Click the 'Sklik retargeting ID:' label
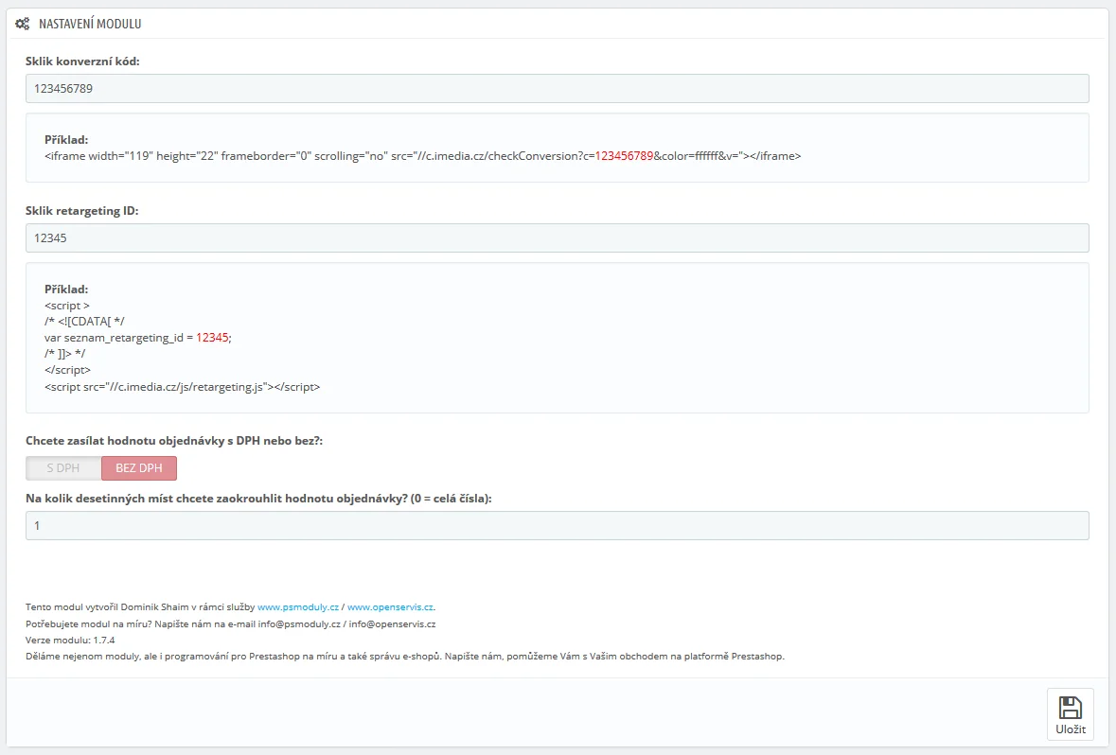The width and height of the screenshot is (1116, 755). (x=82, y=211)
